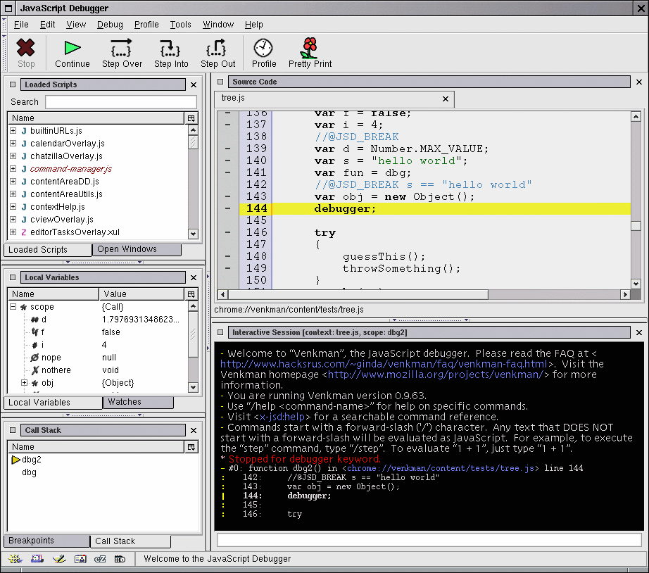The image size is (649, 573).
Task: Click the Step Into icon
Action: coord(170,48)
